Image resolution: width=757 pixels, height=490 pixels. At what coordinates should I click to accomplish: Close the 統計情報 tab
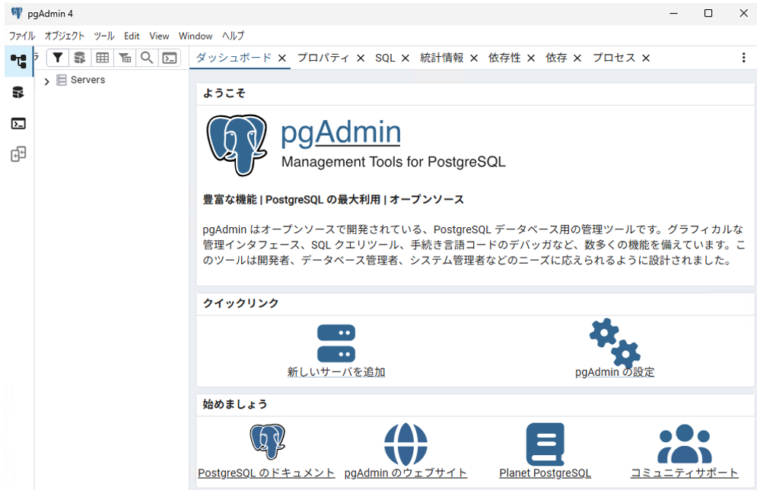coord(474,58)
